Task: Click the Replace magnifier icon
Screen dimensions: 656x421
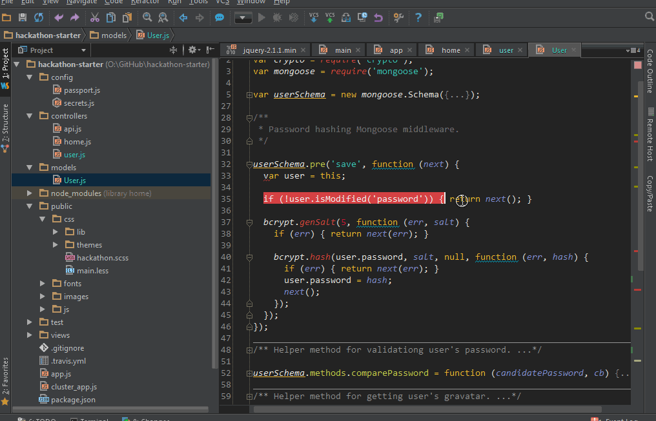Action: pos(163,17)
